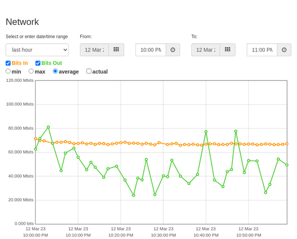Click the '10:50:00 PM' time axis label
Image resolution: width=297 pixels, height=239 pixels.
click(x=249, y=235)
